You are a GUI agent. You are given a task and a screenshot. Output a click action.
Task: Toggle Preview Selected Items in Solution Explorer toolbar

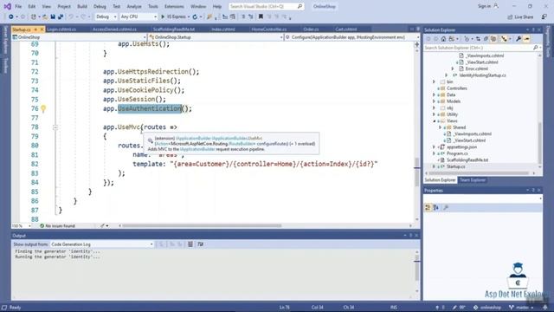(x=526, y=39)
